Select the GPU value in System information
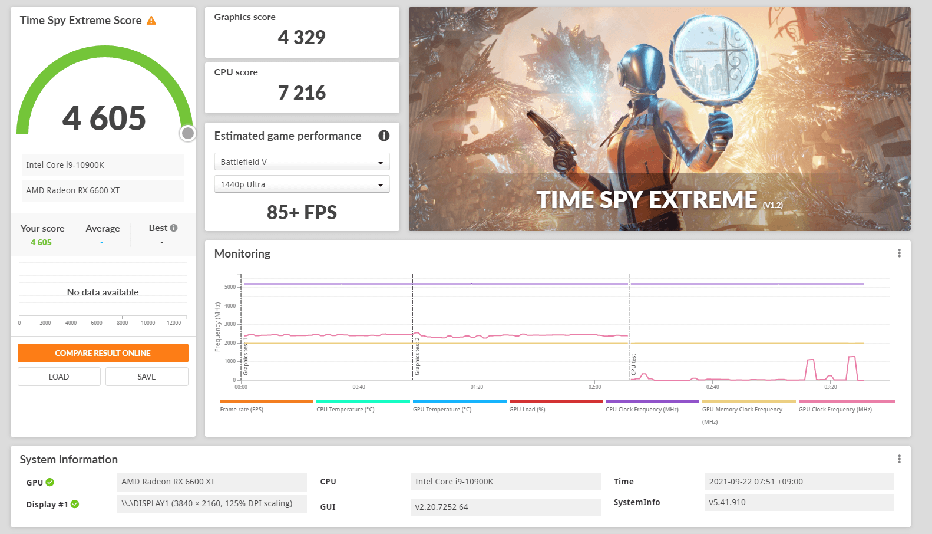Screen dimensions: 932x534 tap(211, 482)
